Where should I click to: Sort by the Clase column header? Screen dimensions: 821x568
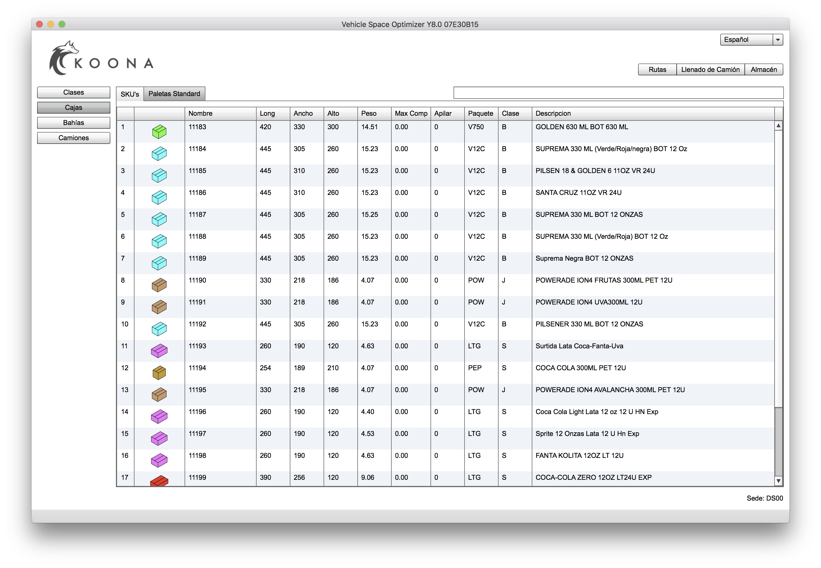pyautogui.click(x=515, y=113)
